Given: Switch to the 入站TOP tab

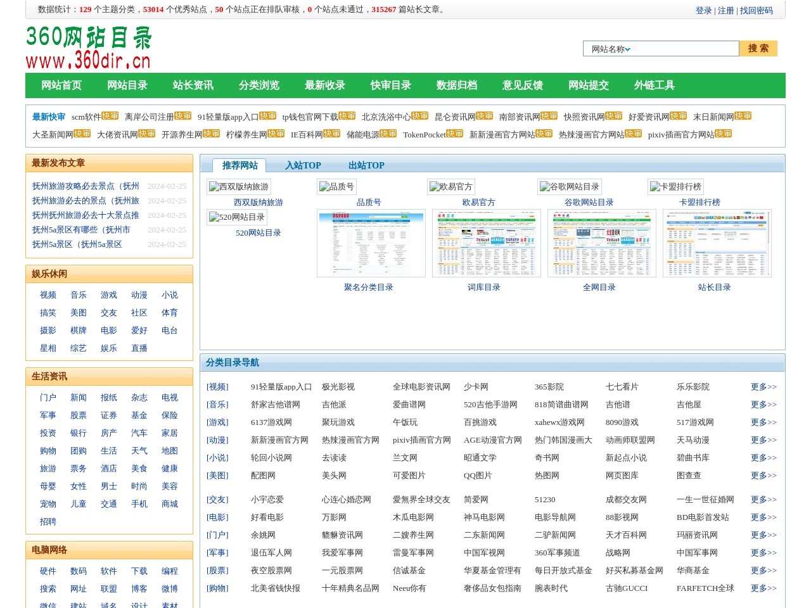Looking at the screenshot, I should click(303, 165).
